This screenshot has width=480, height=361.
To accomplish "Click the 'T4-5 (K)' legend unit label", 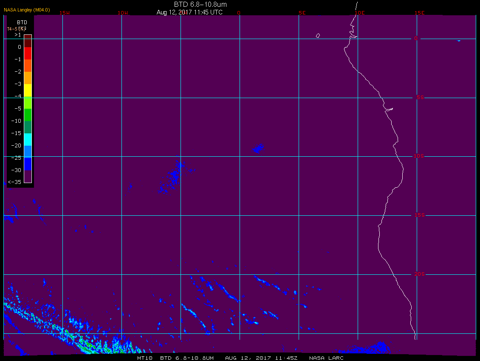I will point(17,29).
